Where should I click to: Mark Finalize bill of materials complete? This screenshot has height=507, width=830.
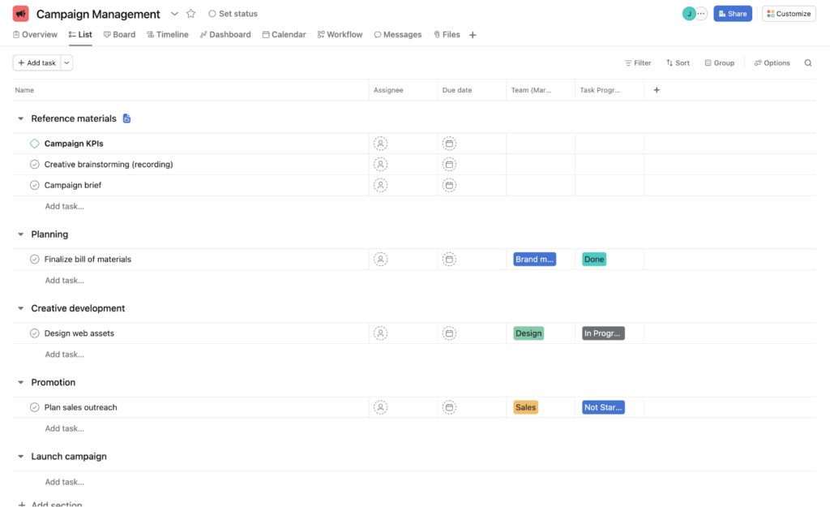(x=34, y=259)
